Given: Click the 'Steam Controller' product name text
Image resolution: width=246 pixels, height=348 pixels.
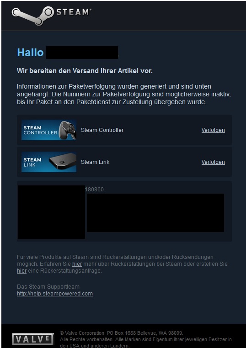Looking at the screenshot, I should point(102,130).
